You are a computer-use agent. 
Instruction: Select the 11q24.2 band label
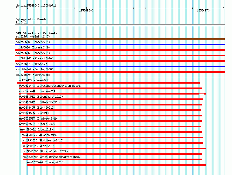tap(21, 22)
